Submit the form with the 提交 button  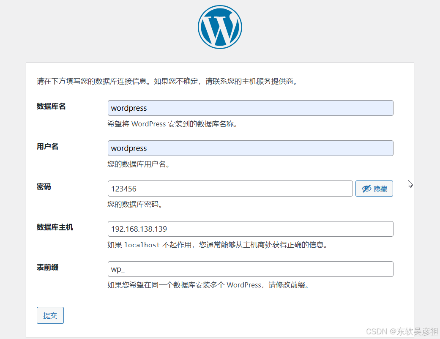pos(50,315)
